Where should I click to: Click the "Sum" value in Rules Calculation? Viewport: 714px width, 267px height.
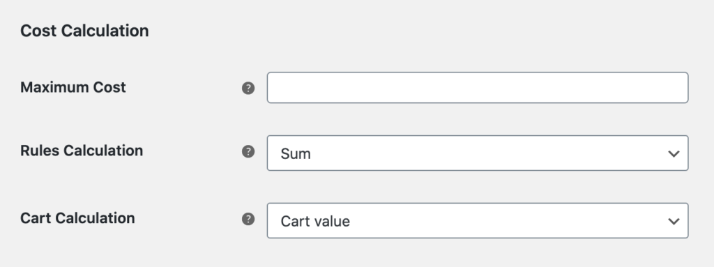click(296, 153)
